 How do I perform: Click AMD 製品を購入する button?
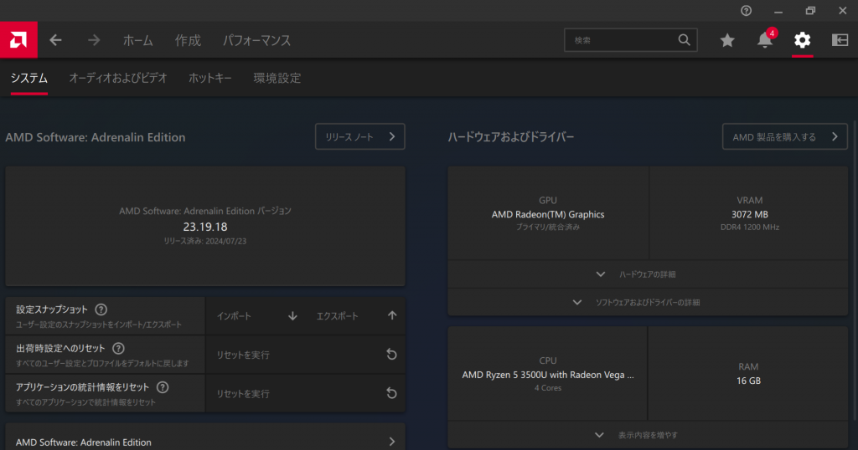tap(784, 136)
